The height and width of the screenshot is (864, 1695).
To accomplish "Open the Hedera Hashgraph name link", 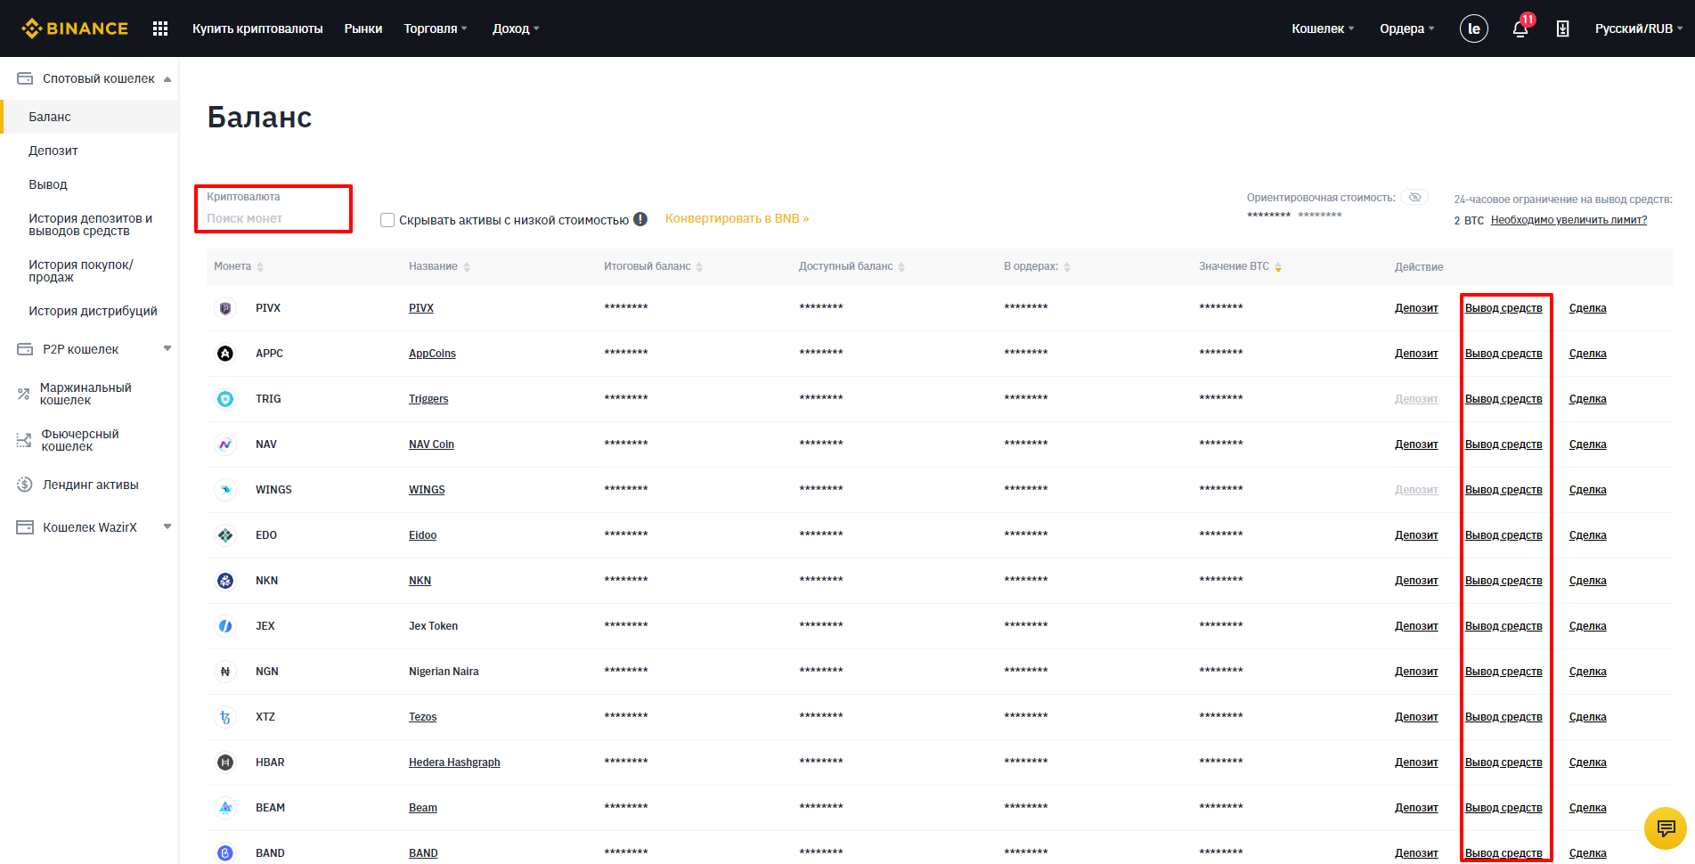I will (454, 762).
